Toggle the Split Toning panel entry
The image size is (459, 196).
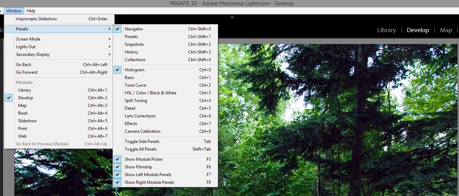coord(165,101)
